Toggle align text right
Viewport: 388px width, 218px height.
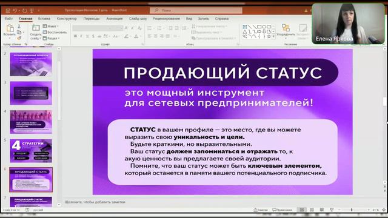pos(162,36)
